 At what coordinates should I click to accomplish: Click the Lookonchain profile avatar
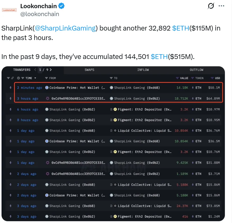click(x=9, y=10)
